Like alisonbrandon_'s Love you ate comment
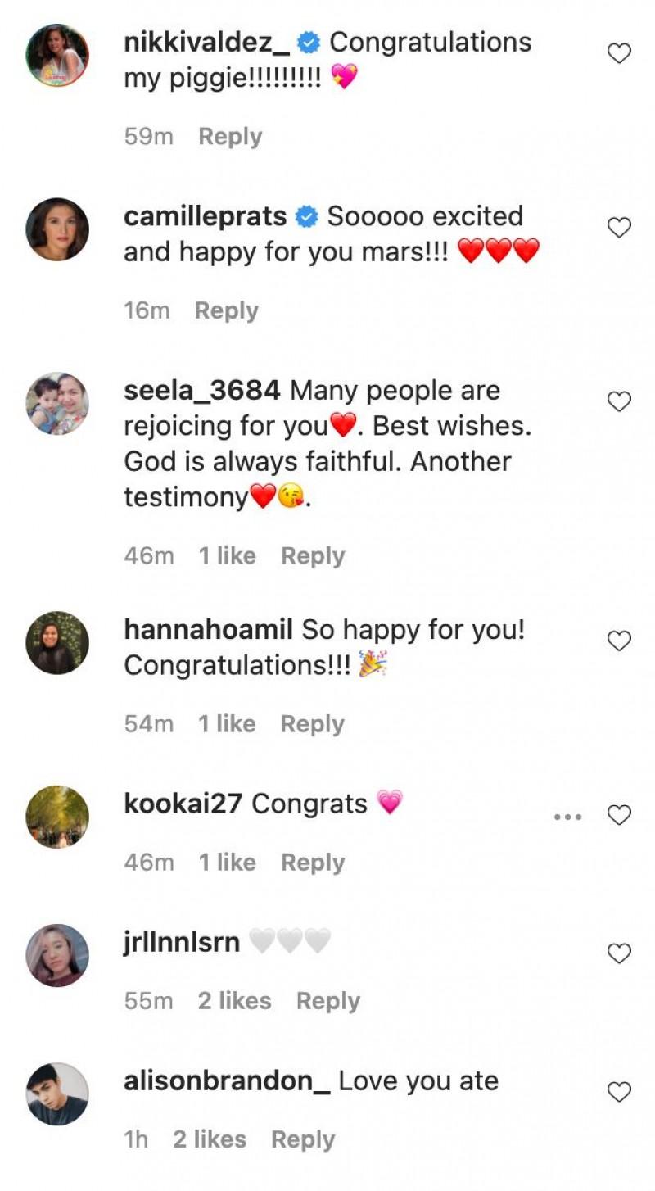This screenshot has height=1191, width=655. [x=619, y=1092]
